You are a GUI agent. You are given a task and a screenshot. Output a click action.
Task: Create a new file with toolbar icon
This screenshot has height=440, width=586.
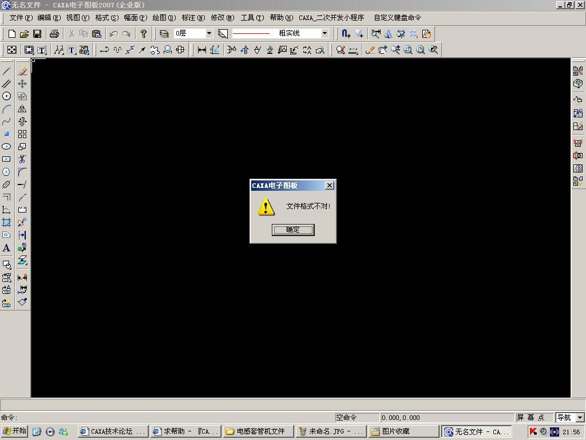click(x=11, y=34)
